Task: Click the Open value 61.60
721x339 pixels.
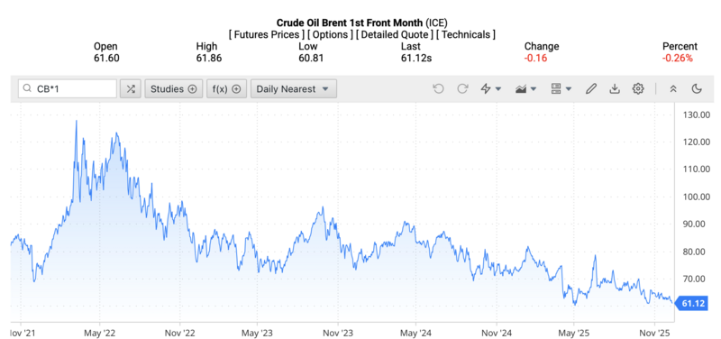Action: pos(106,59)
